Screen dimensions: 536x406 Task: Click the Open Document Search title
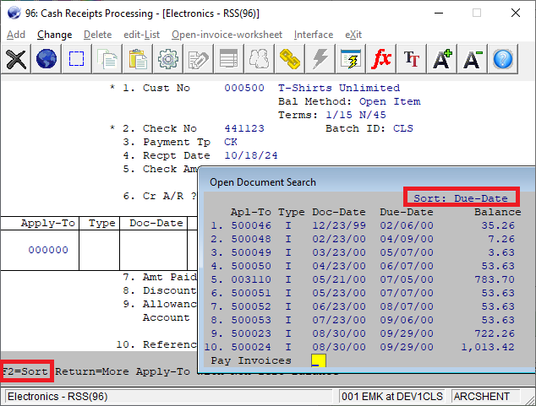pos(263,182)
